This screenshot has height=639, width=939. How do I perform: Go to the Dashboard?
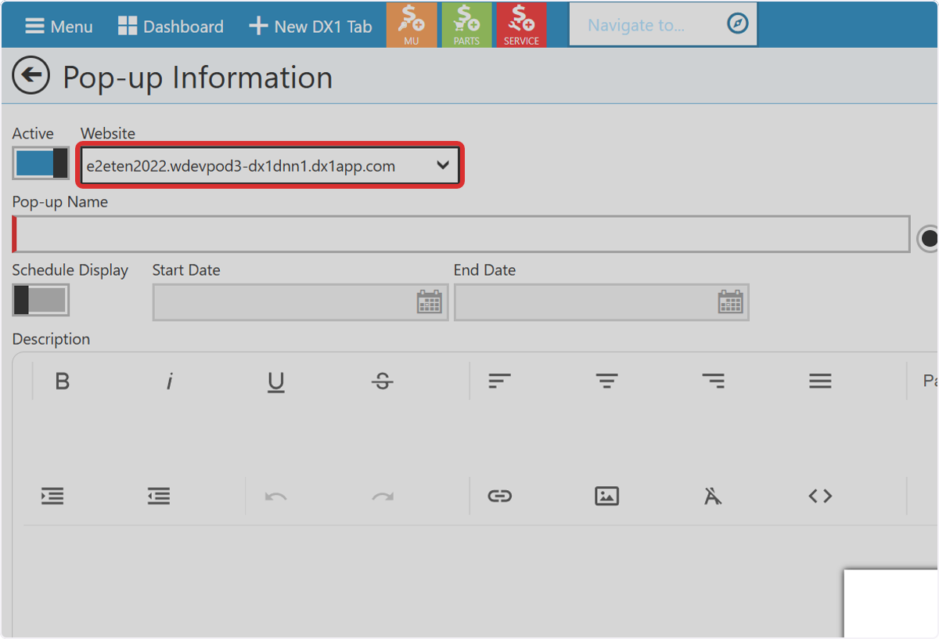coord(171,26)
